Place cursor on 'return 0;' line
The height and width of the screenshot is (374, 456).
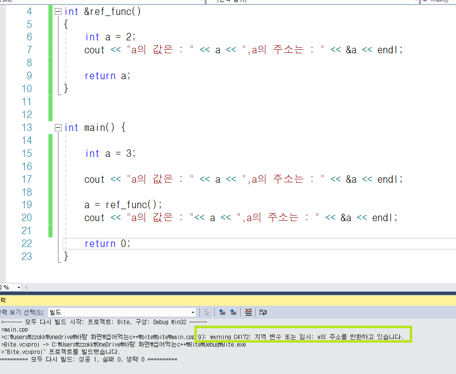click(x=107, y=244)
